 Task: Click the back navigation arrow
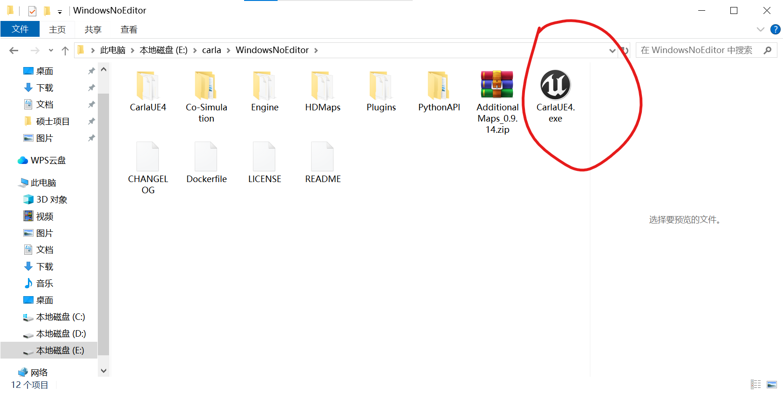[14, 50]
